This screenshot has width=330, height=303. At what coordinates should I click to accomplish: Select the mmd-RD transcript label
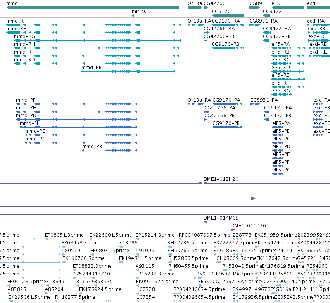coord(24,60)
